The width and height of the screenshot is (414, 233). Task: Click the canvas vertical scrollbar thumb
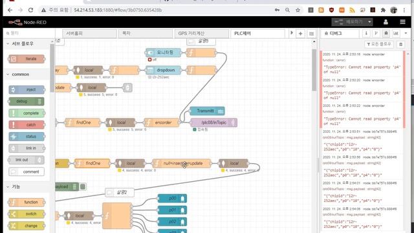point(314,70)
